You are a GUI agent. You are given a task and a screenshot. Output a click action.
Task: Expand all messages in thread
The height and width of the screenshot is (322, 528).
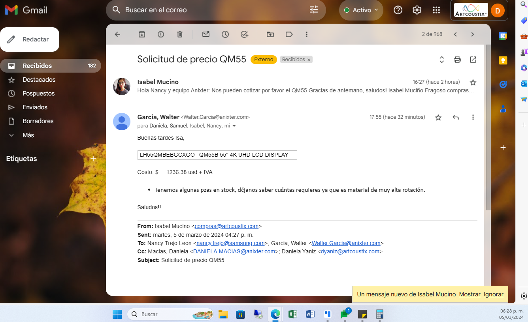[x=442, y=60]
